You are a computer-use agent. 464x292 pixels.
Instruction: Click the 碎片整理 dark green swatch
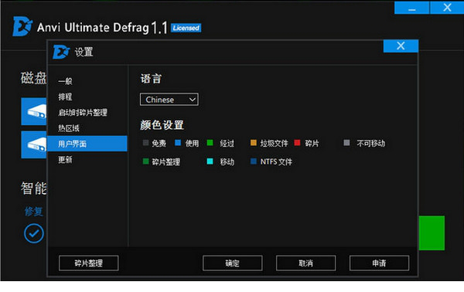(145, 161)
